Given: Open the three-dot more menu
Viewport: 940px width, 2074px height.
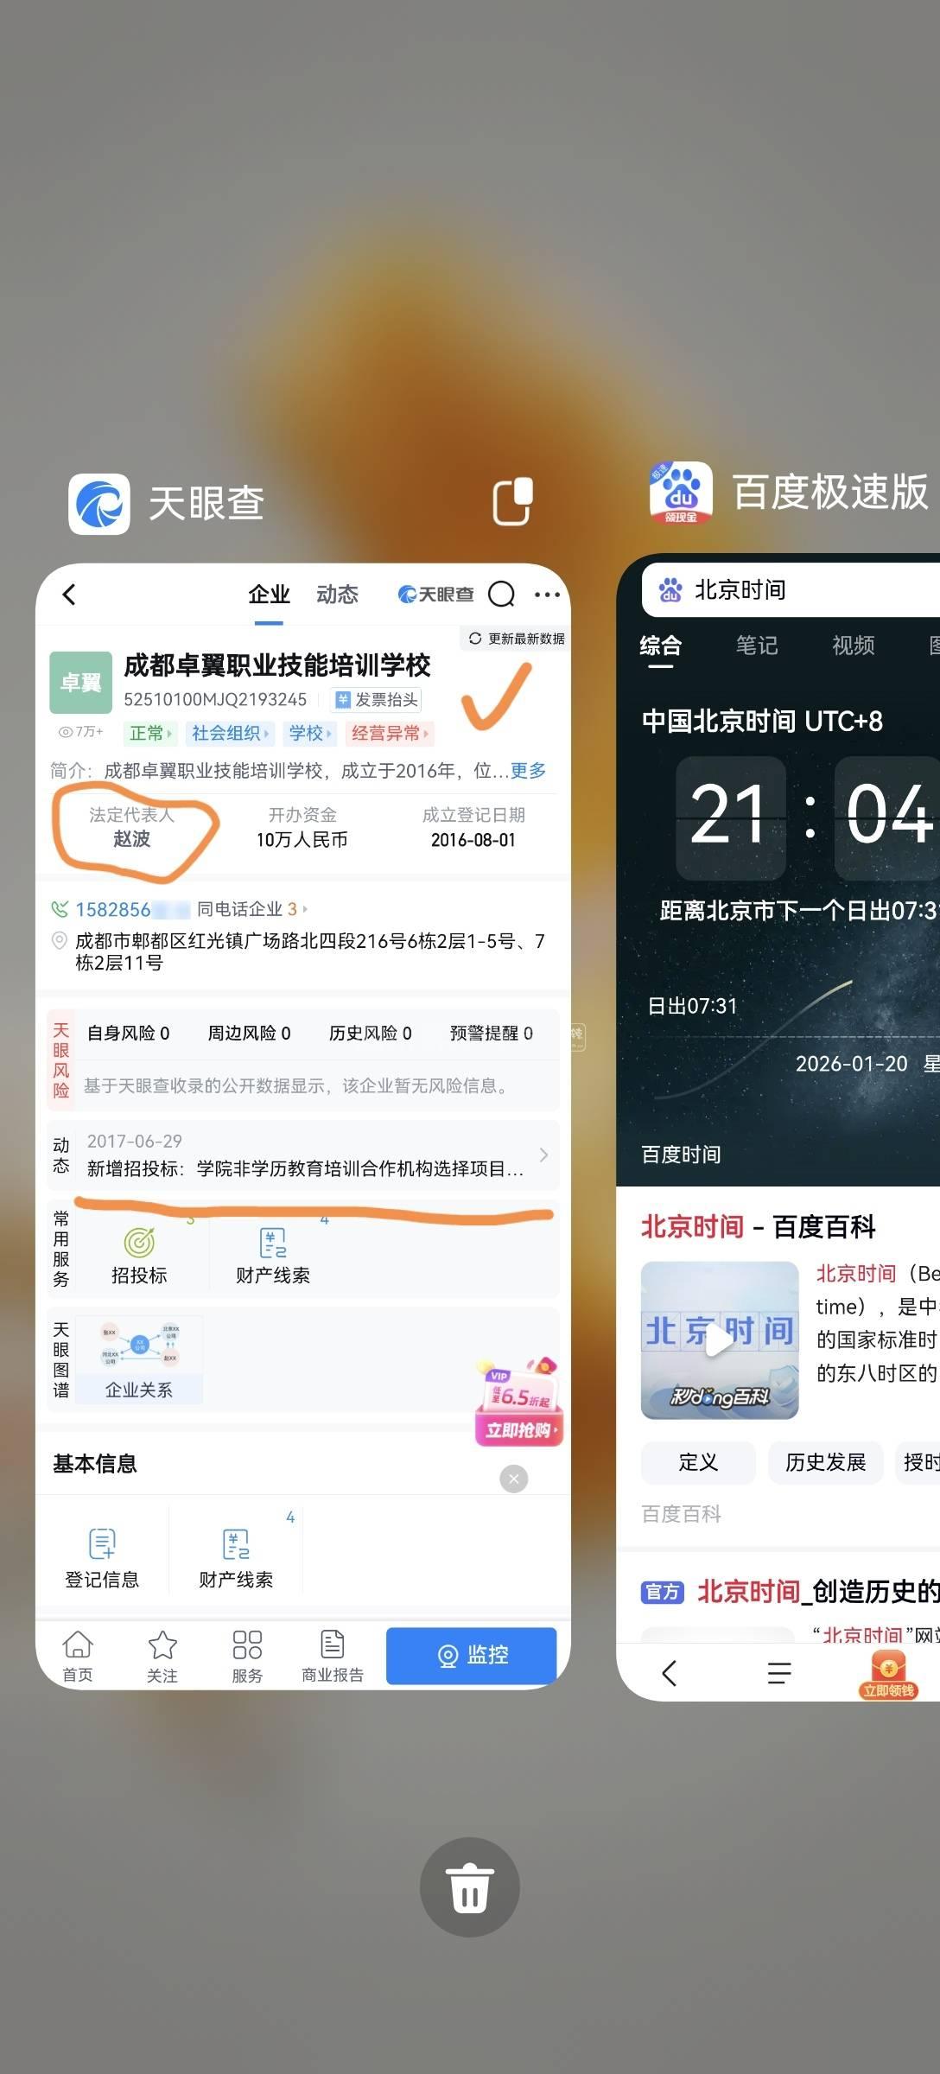Looking at the screenshot, I should pos(547,595).
